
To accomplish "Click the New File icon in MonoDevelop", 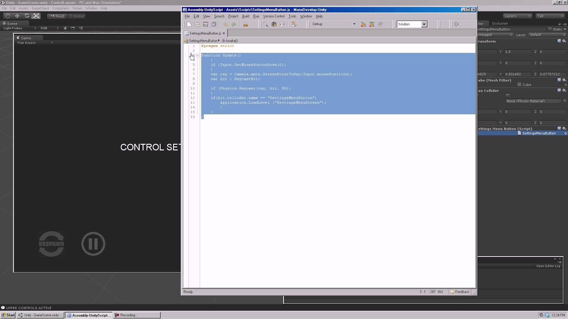I will click(188, 24).
